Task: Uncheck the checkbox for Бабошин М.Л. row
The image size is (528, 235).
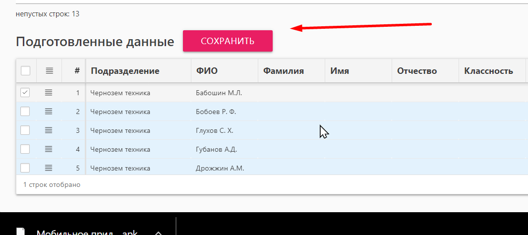Action: coord(25,93)
